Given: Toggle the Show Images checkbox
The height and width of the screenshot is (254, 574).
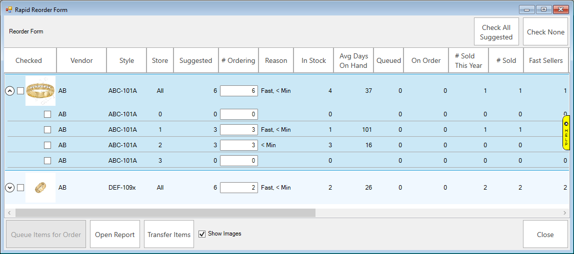Looking at the screenshot, I should point(202,234).
